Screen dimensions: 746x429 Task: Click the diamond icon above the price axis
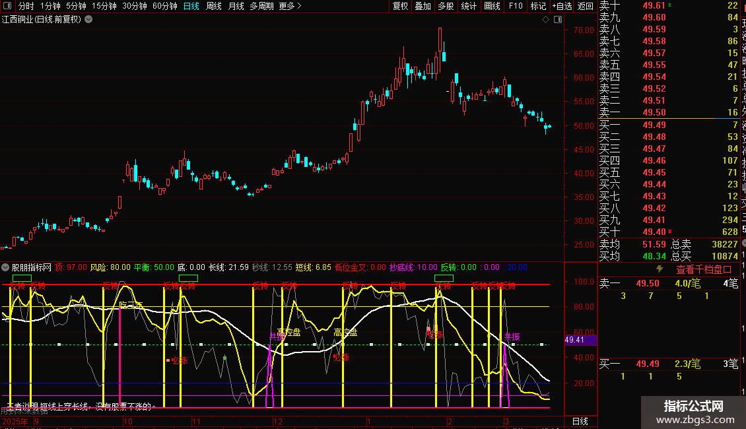[x=545, y=20]
